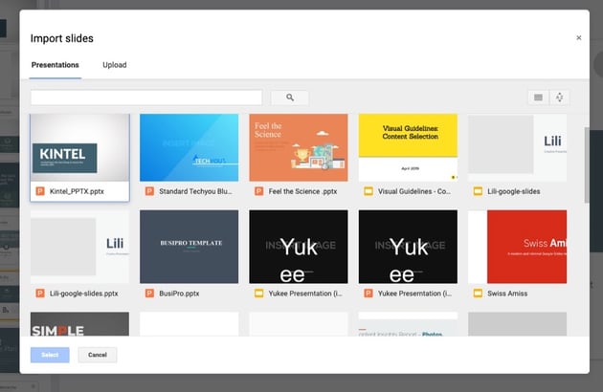The width and height of the screenshot is (603, 392).
Task: Pick the Feel the Science thumbnail
Action: [299, 148]
